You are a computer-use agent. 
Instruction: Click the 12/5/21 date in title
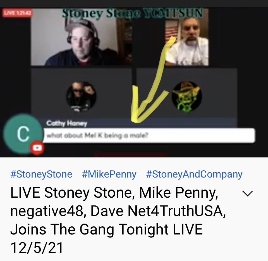click(37, 248)
